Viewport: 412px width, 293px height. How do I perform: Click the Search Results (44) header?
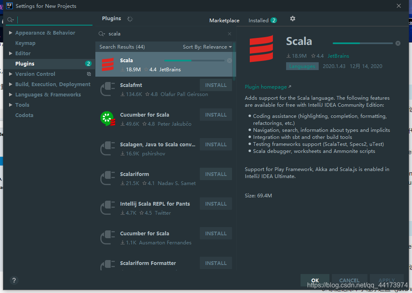(122, 47)
